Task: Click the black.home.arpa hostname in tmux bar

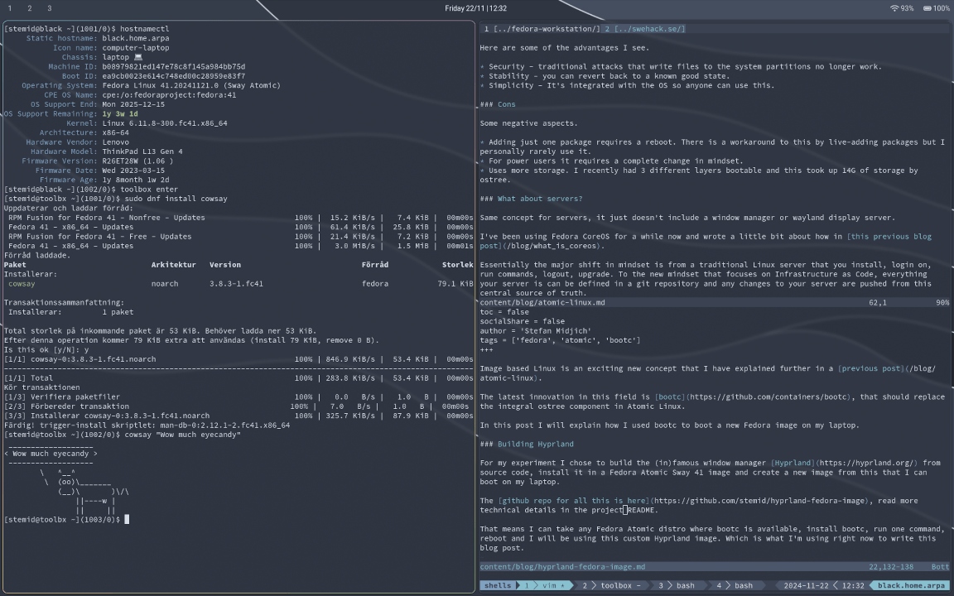Action: click(911, 585)
